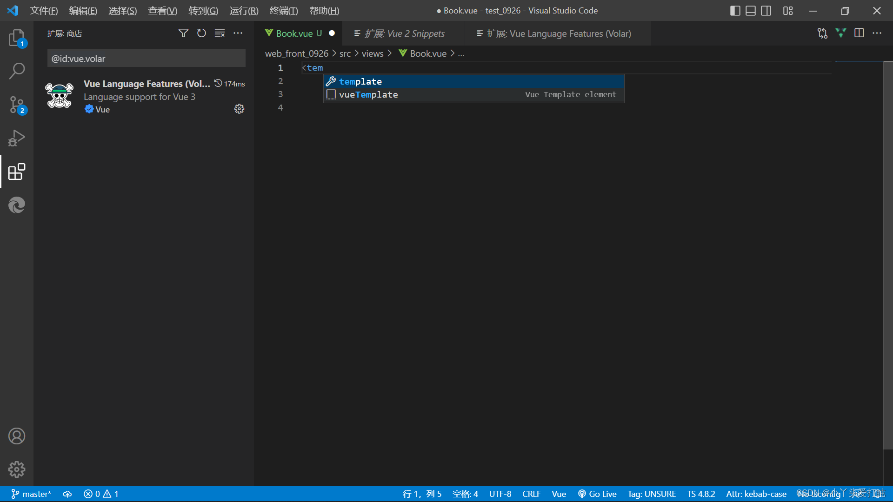Image resolution: width=893 pixels, height=502 pixels.
Task: Click unsaved dot on Book.vue tab
Action: 332,33
